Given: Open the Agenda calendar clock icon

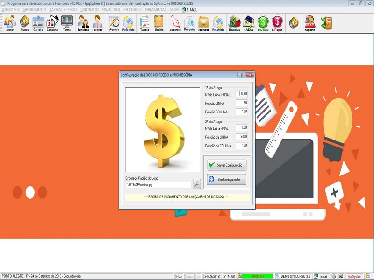Looking at the screenshot, I should tap(114, 23).
